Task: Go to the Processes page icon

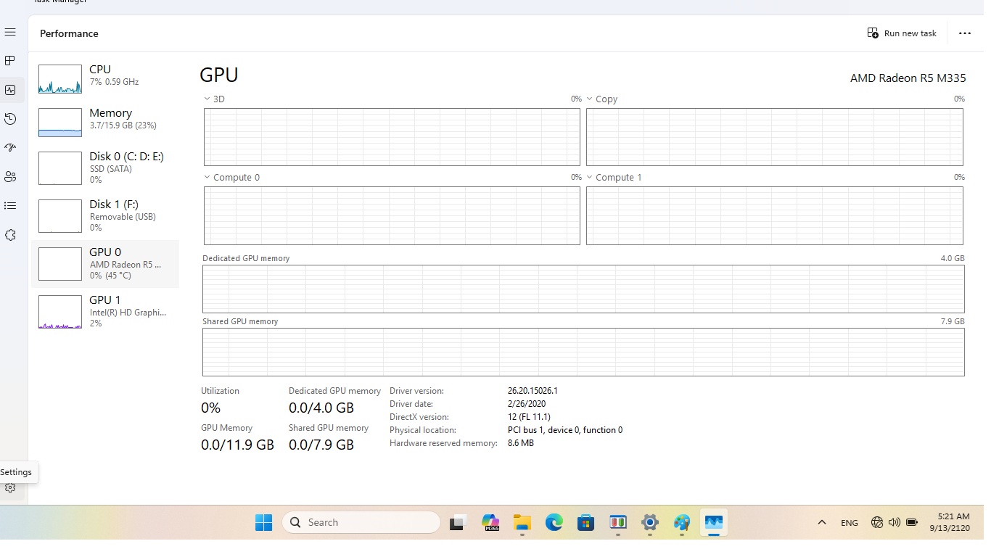Action: (x=10, y=61)
